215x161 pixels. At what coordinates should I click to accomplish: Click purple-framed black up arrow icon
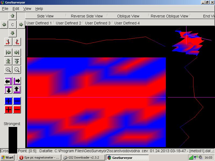(17, 90)
